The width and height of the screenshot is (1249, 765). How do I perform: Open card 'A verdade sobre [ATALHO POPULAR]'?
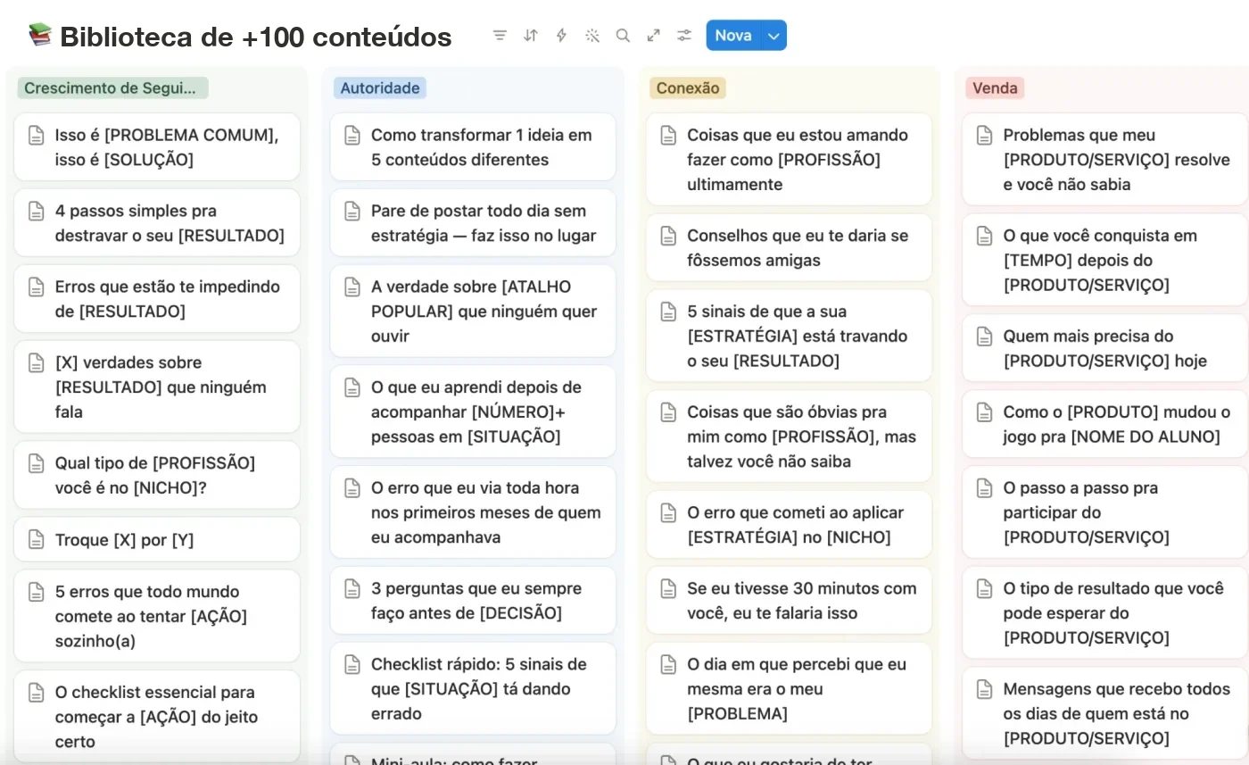(473, 312)
